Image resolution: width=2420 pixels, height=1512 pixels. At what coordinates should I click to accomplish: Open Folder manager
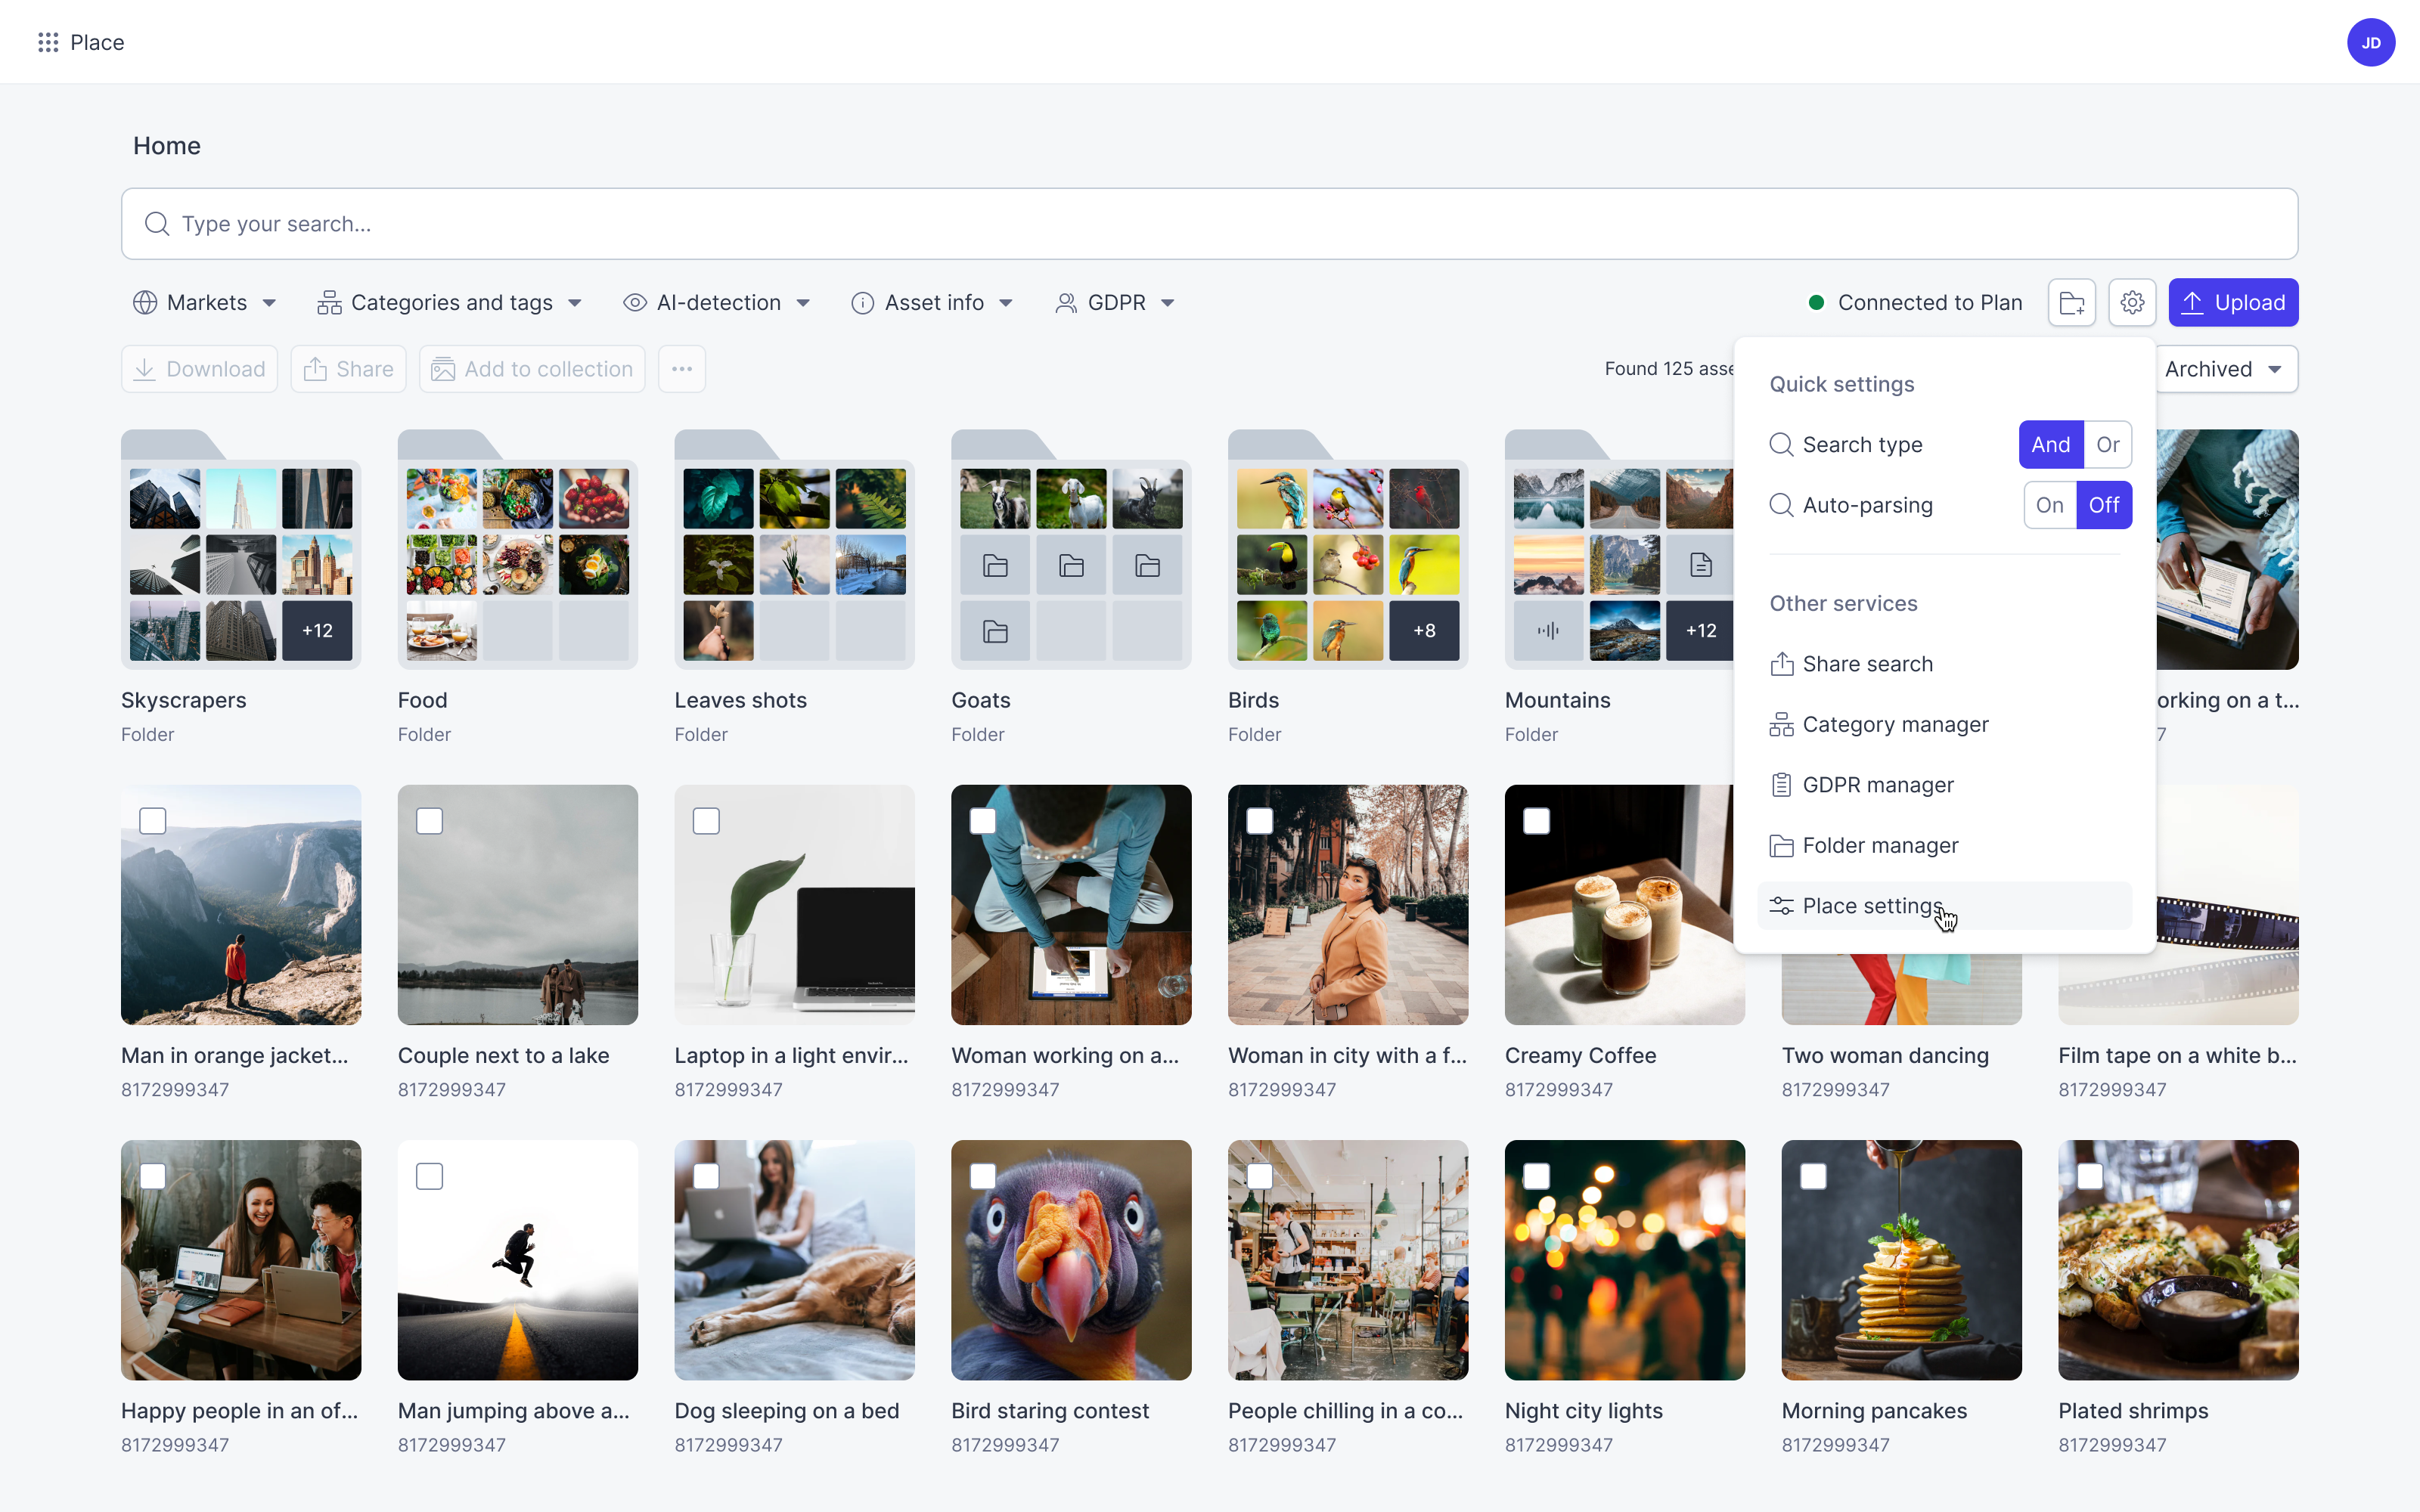tap(1944, 846)
